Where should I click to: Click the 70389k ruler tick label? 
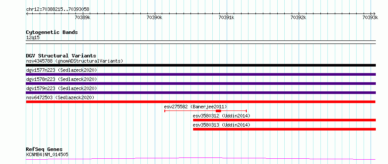tap(83, 17)
